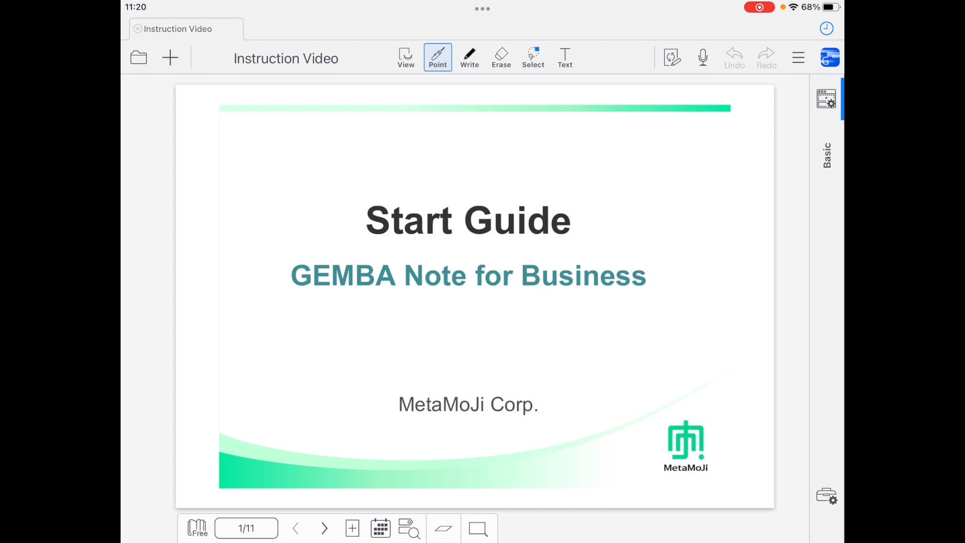This screenshot has width=965, height=543.
Task: Open the handwriting conversion icon
Action: (672, 57)
